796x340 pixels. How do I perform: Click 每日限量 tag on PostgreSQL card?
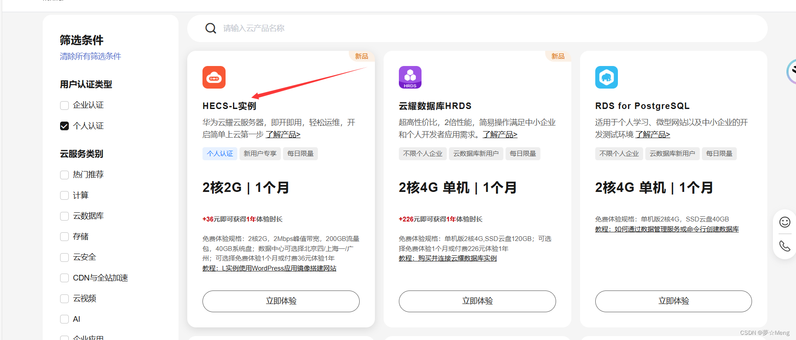coord(719,154)
